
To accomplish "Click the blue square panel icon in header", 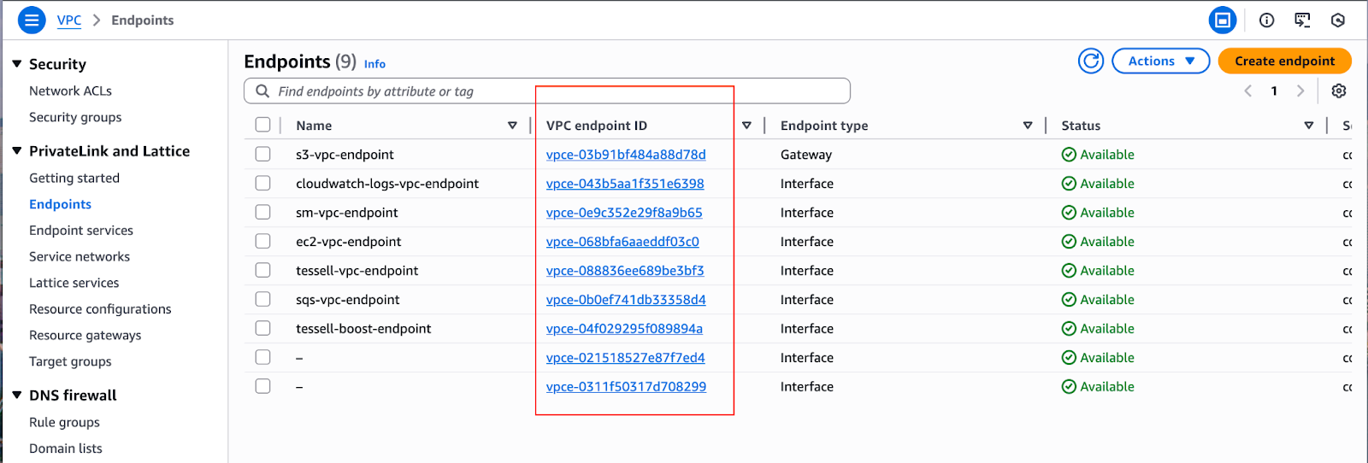I will (x=1222, y=21).
